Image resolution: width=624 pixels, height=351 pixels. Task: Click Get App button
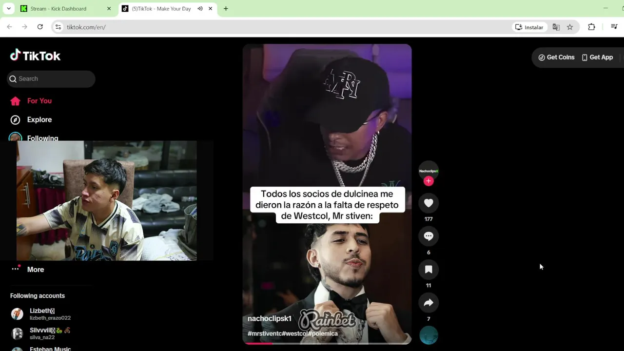(597, 57)
